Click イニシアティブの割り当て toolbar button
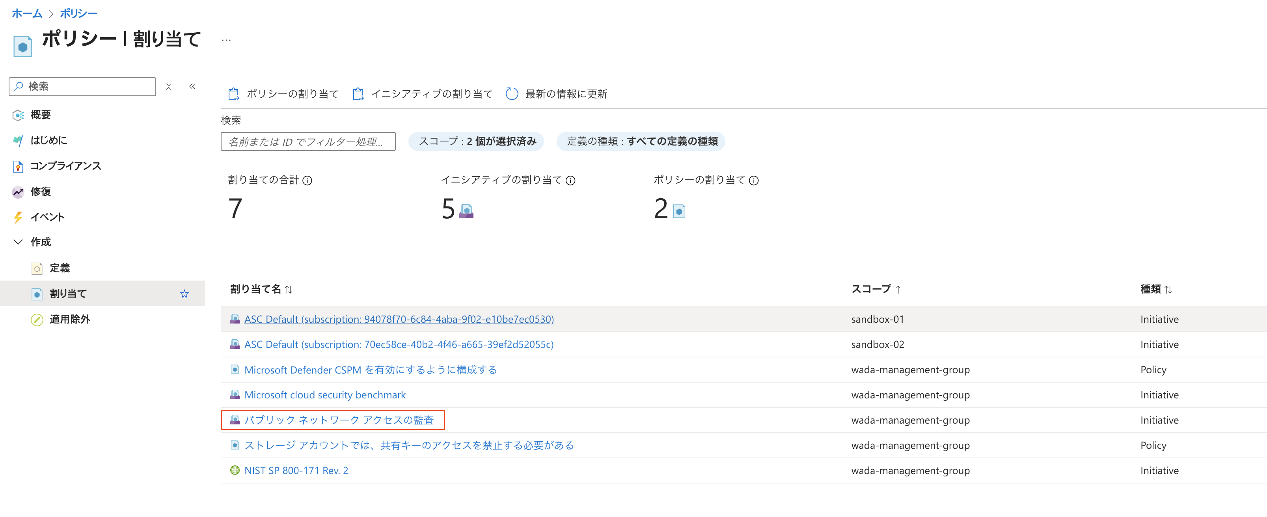 [x=423, y=94]
